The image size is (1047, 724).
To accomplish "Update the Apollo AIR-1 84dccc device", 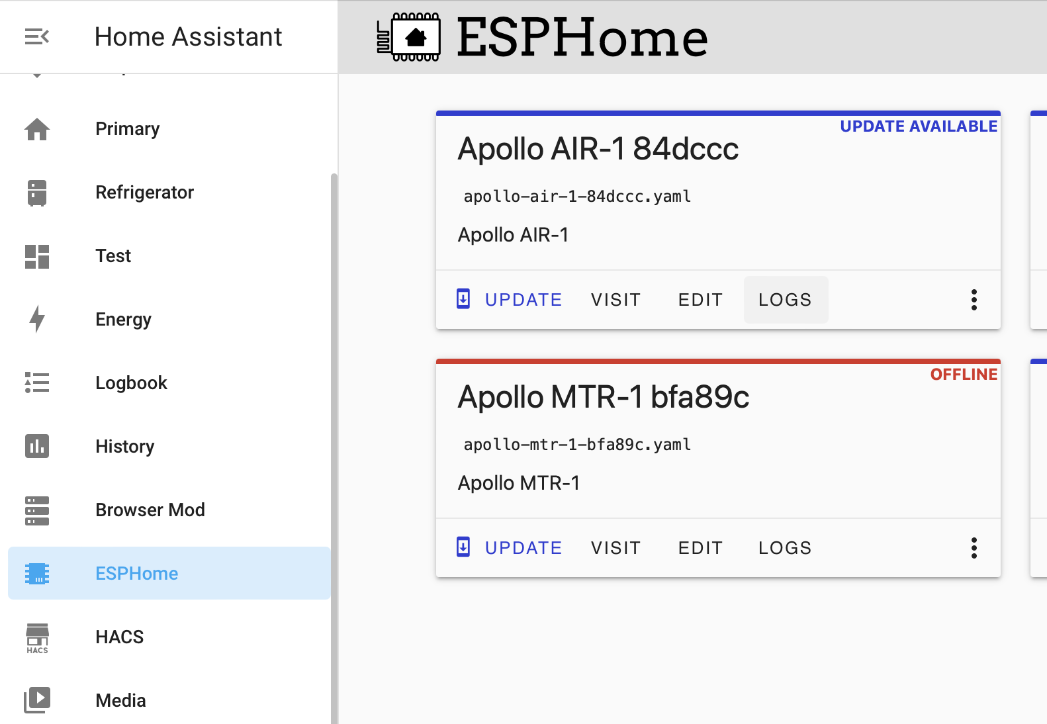I will [510, 300].
